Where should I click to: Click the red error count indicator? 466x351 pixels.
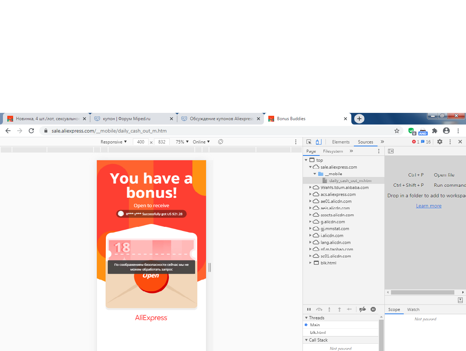(415, 142)
